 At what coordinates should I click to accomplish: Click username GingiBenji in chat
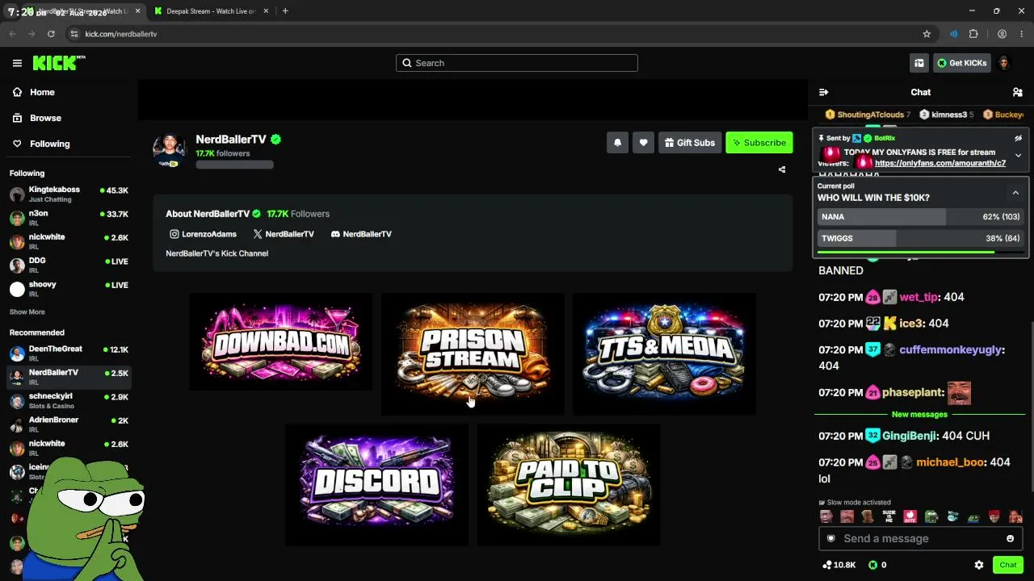910,436
